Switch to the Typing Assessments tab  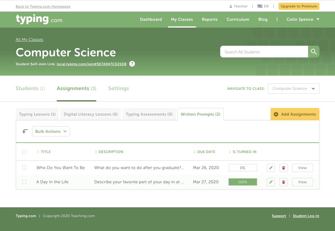coord(149,114)
